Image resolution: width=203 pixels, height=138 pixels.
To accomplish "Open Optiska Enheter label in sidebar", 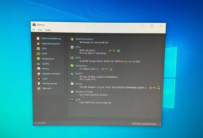I will pyautogui.click(x=51, y=74).
